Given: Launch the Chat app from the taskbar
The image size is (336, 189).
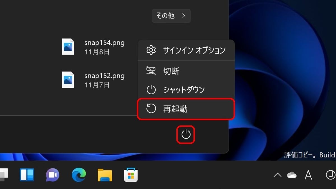Looking at the screenshot, I should (x=53, y=175).
